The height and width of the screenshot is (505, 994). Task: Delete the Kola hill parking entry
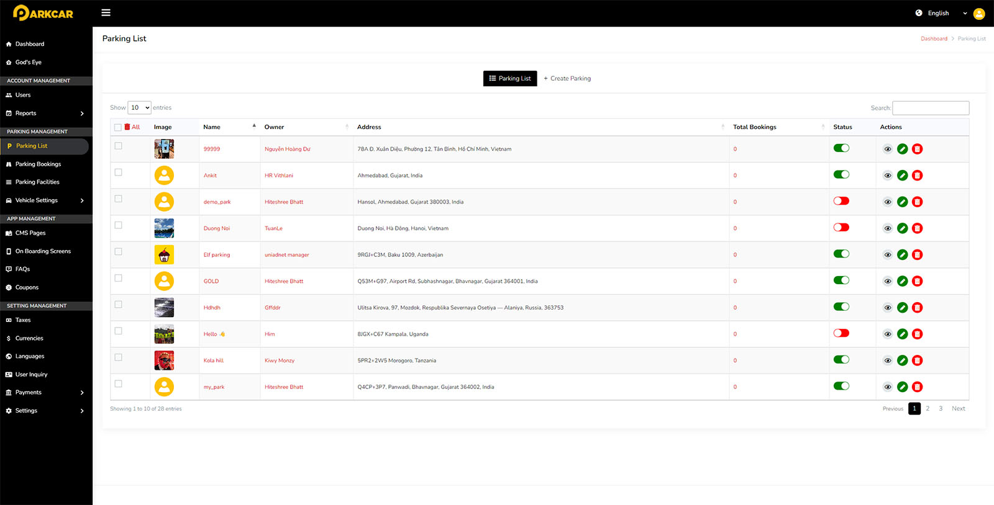pyautogui.click(x=918, y=360)
